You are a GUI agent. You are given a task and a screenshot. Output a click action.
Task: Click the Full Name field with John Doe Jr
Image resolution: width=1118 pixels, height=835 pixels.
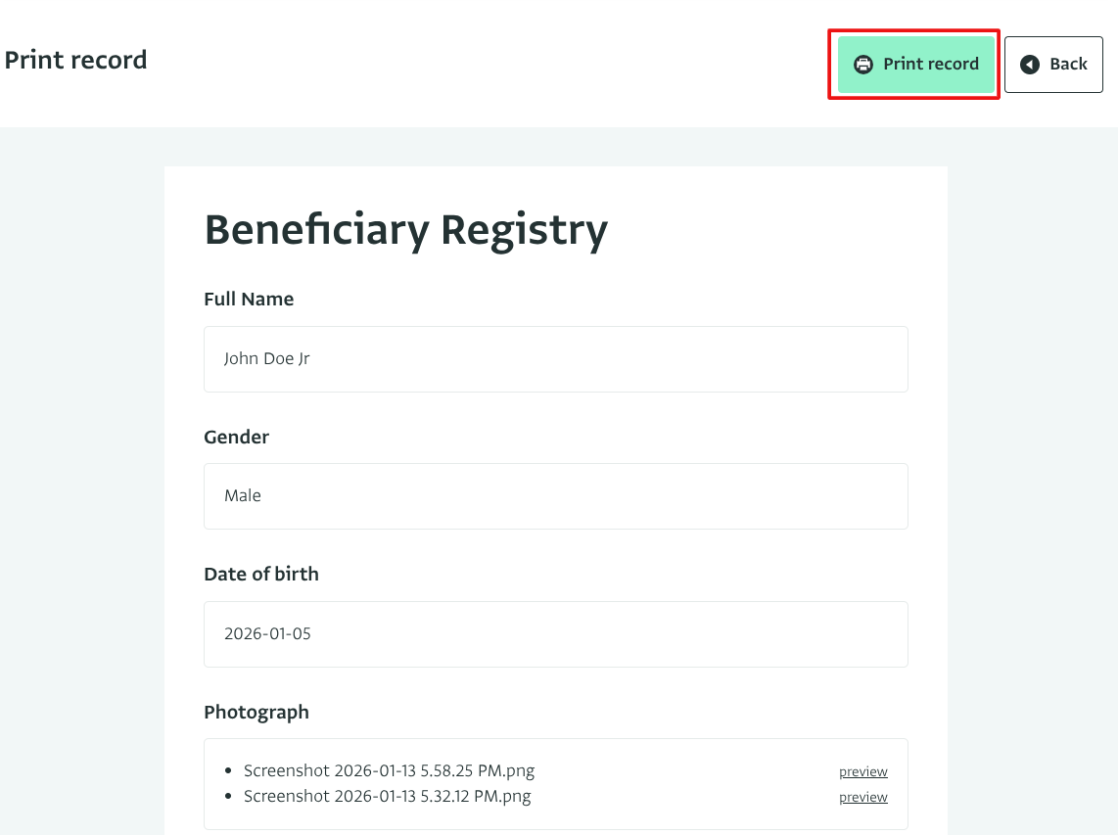click(555, 359)
